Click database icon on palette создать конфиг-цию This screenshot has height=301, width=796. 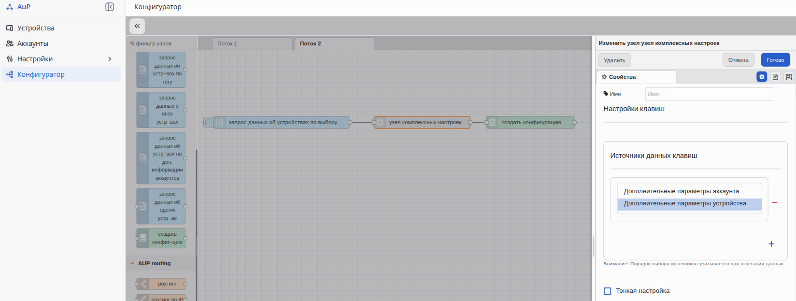pos(143,238)
